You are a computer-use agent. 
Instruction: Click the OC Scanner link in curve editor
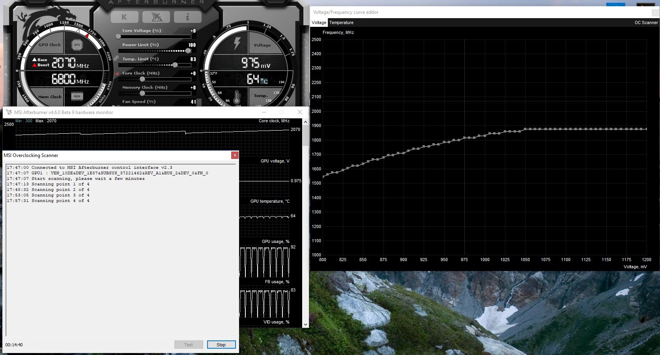pyautogui.click(x=646, y=22)
